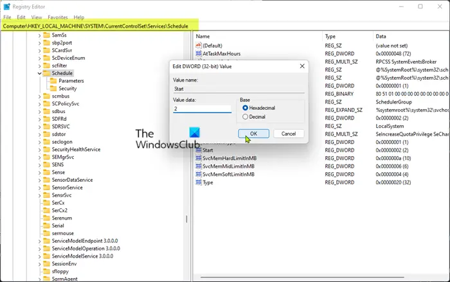Click the Security subkey folder icon
Viewport: 450px width, 282px height.
[x=53, y=89]
